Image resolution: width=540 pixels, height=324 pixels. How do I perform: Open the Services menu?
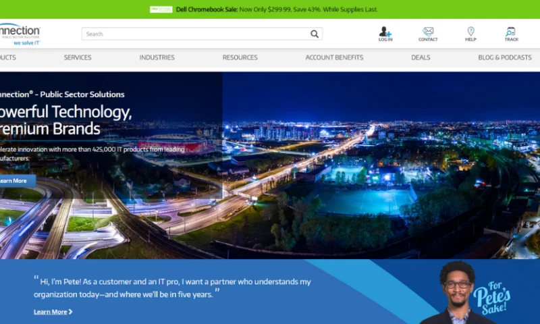78,57
